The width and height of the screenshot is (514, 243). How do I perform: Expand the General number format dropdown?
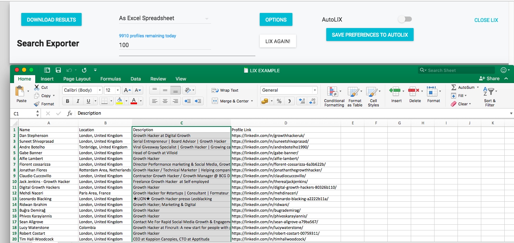(x=315, y=90)
